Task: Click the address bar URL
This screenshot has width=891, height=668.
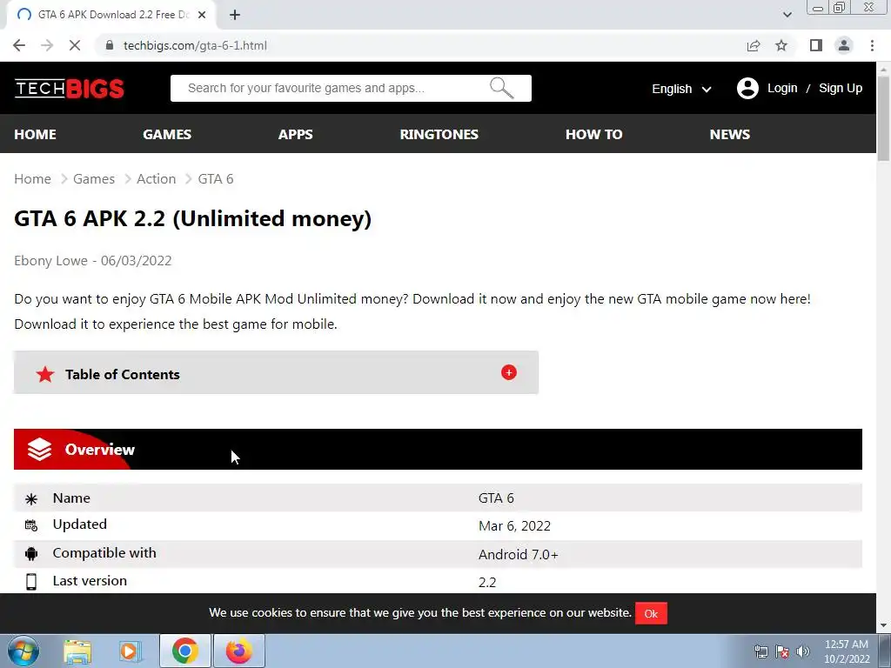Action: (x=195, y=45)
